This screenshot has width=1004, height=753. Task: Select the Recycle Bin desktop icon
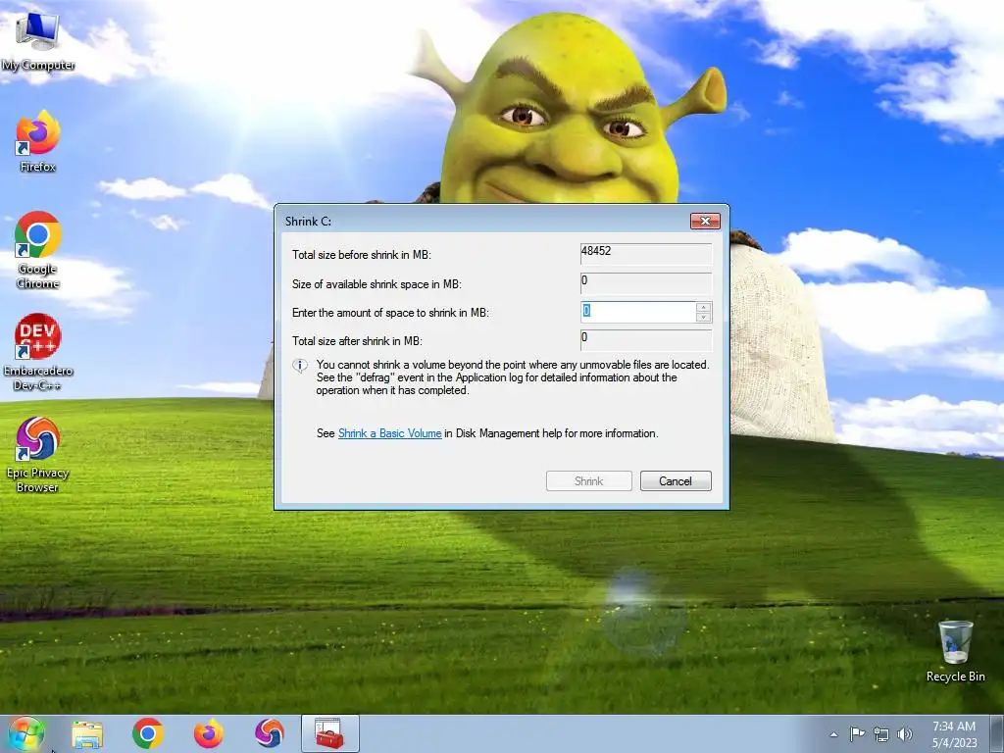pyautogui.click(x=955, y=651)
